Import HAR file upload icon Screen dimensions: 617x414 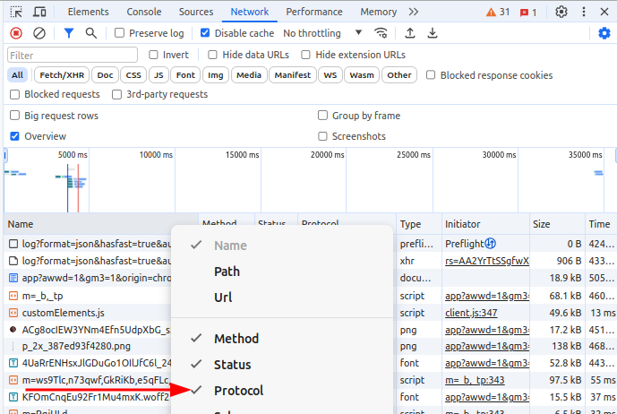tap(410, 33)
